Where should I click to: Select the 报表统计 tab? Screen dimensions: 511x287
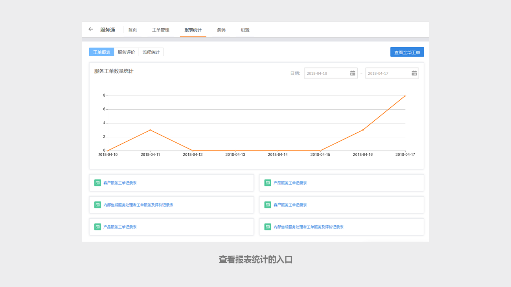coord(193,30)
